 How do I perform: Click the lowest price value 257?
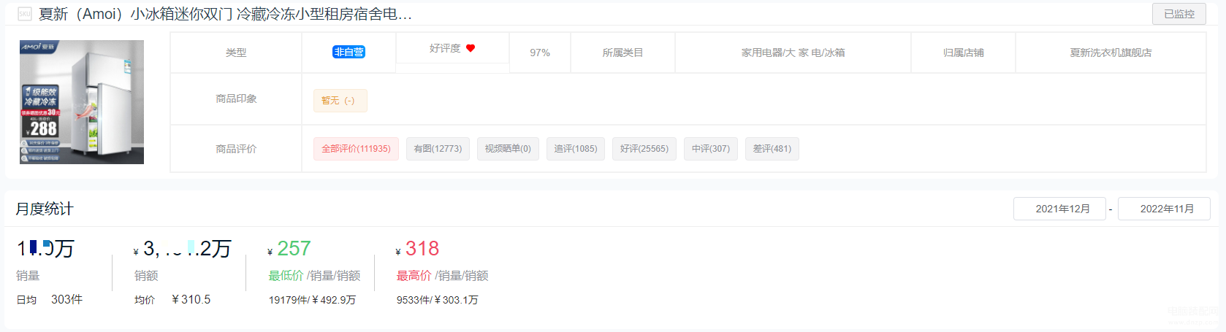pyautogui.click(x=294, y=249)
